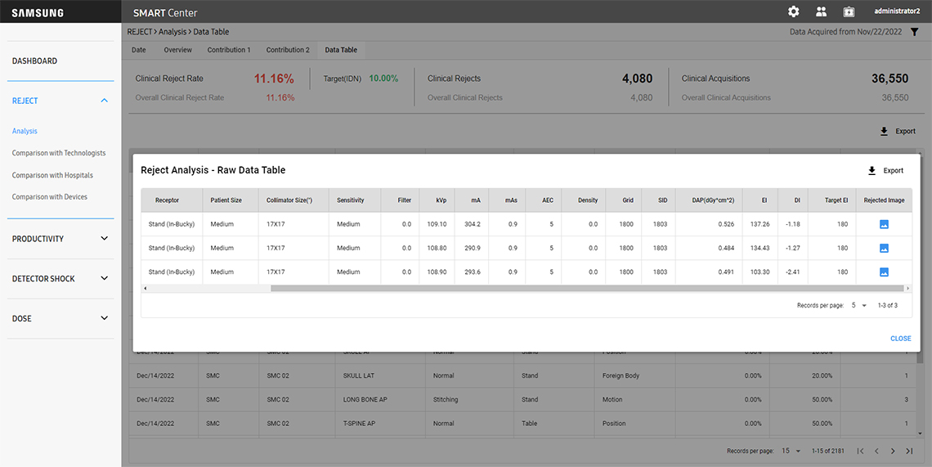Expand the DETECTOR SHOCK section
Image resolution: width=932 pixels, height=467 pixels.
[104, 279]
